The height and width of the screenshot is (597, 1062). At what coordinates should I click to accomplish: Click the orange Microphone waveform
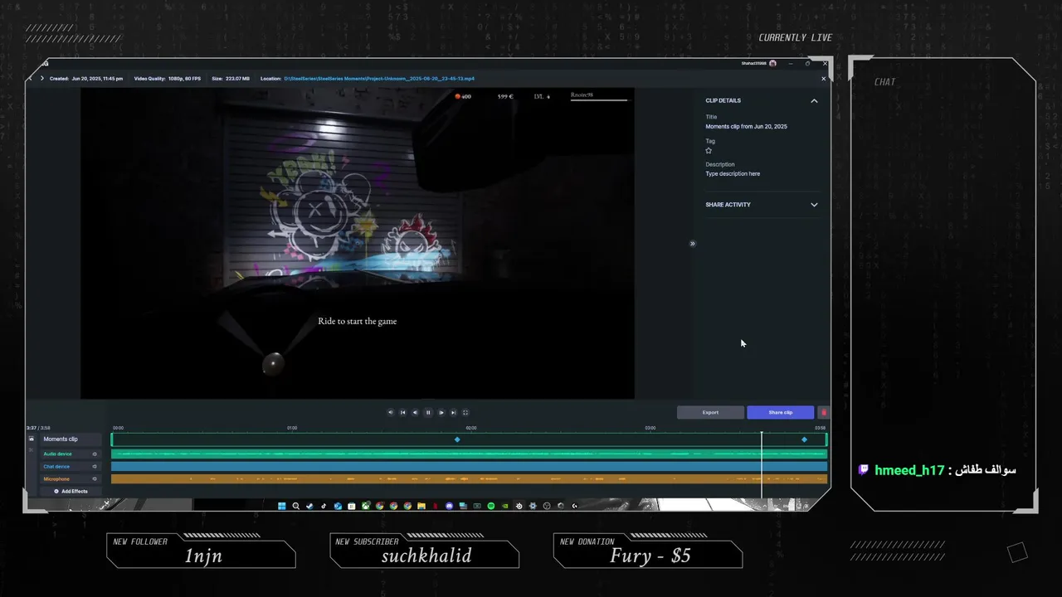pyautogui.click(x=469, y=479)
